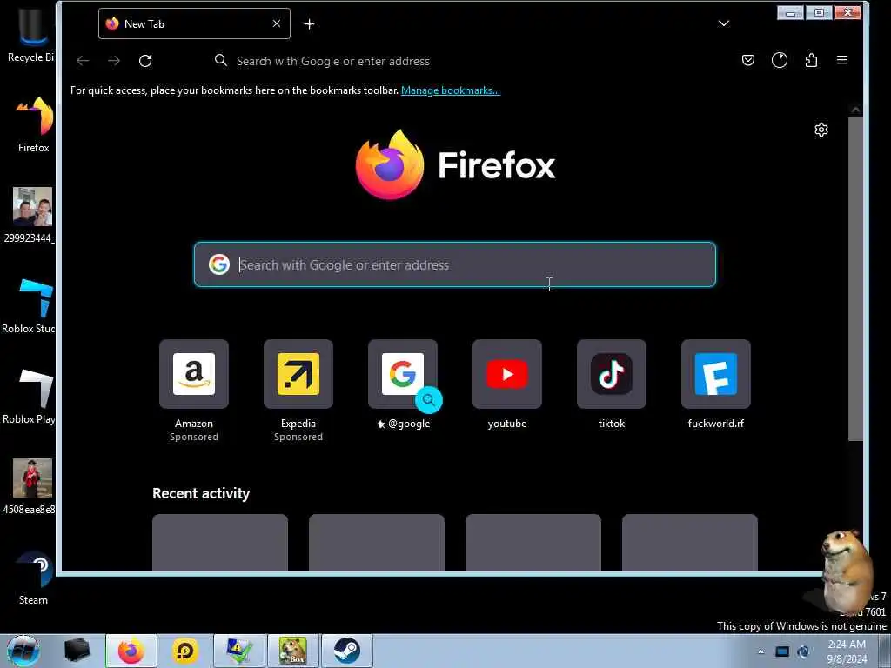
Task: Click the hamster Box taskbar icon
Action: (292, 651)
